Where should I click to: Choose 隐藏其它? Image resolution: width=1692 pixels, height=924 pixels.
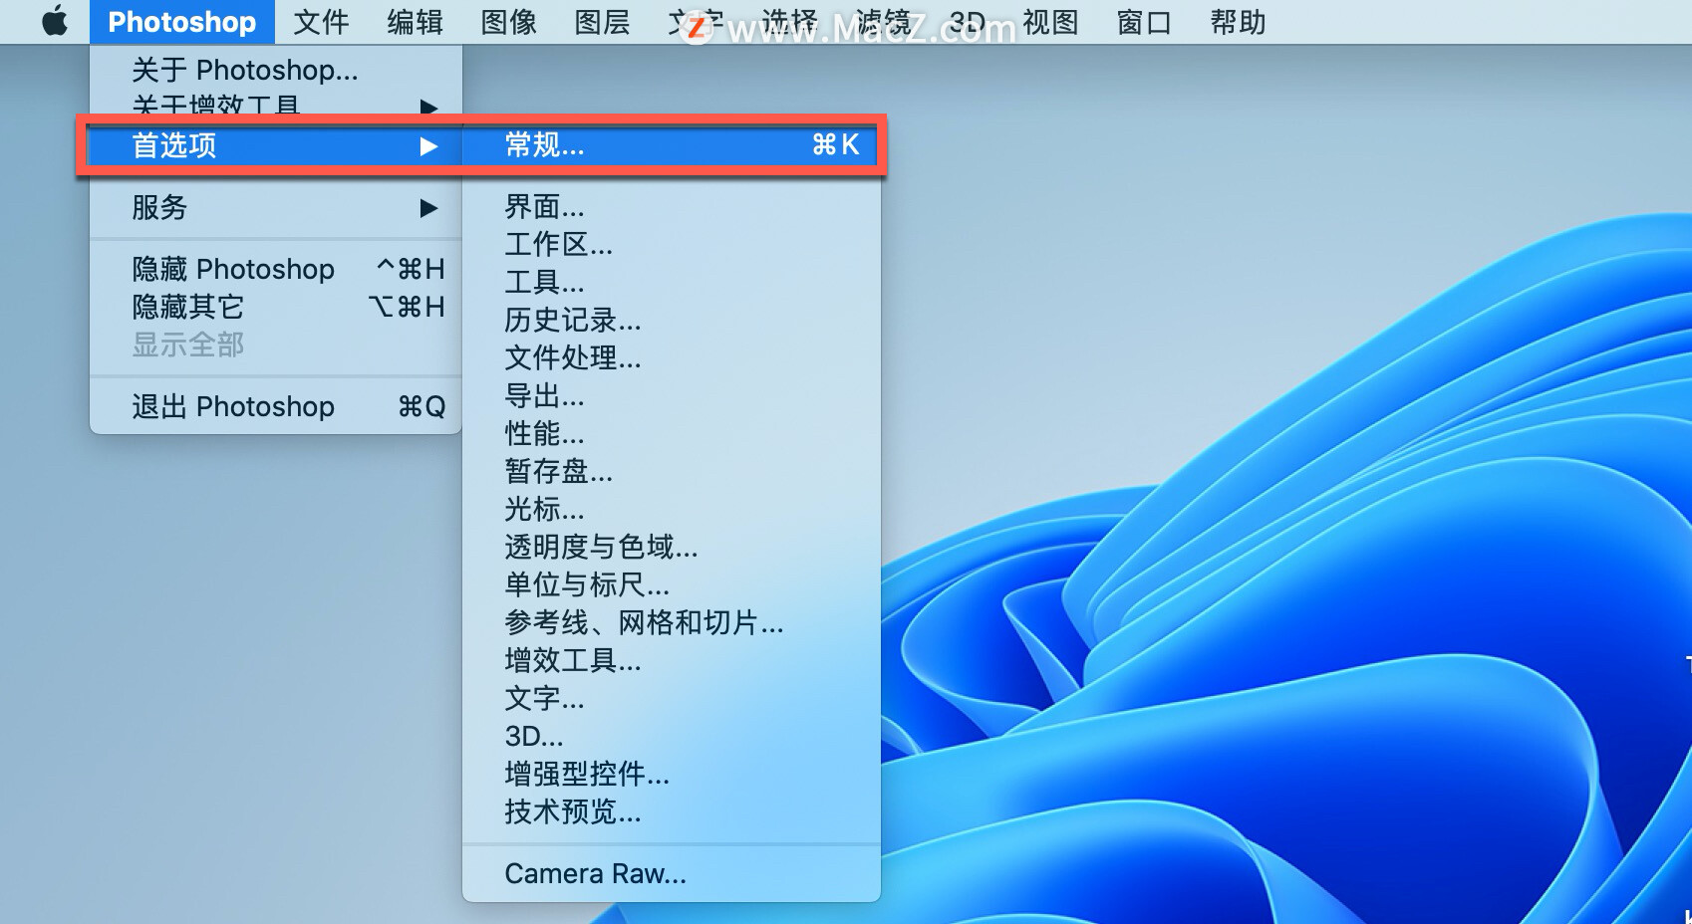[276, 307]
